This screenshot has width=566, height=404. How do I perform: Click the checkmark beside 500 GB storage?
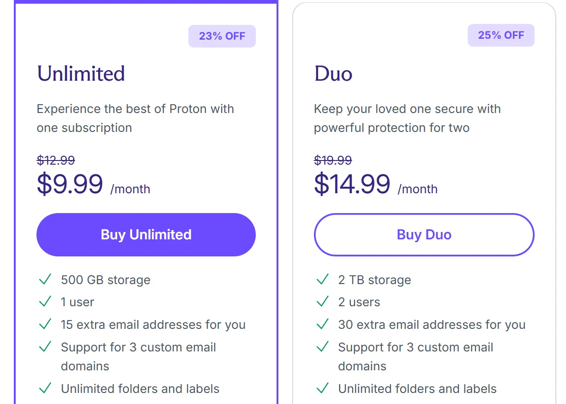tap(45, 279)
